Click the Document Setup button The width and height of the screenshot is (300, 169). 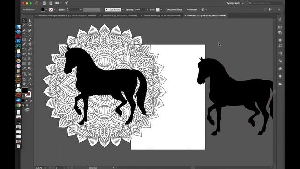174,9
